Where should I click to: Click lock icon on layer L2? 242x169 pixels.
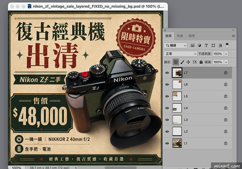(x=226, y=132)
